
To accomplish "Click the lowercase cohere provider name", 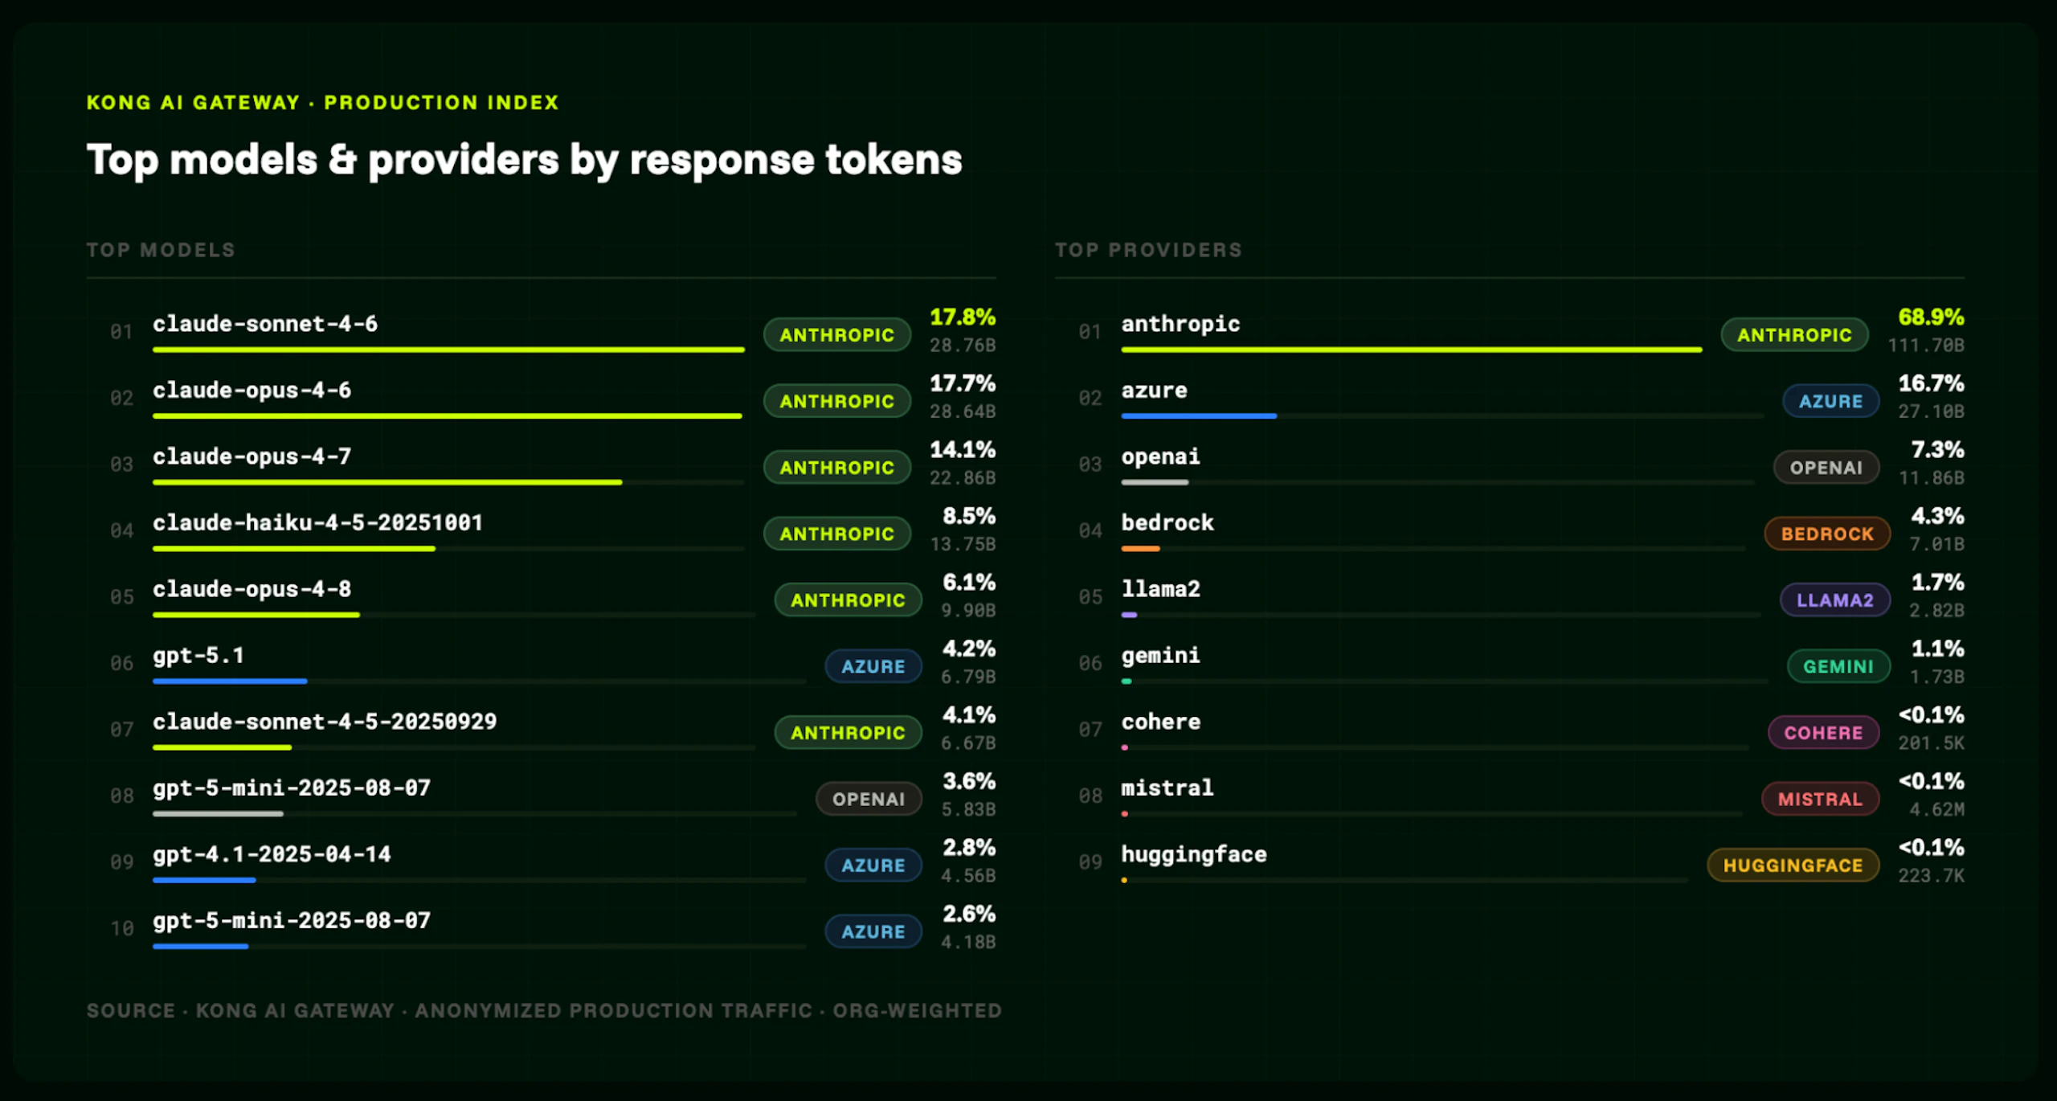I will 1160,722.
